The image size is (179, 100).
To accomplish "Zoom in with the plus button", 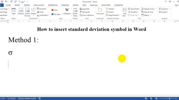I will point(176,99).
